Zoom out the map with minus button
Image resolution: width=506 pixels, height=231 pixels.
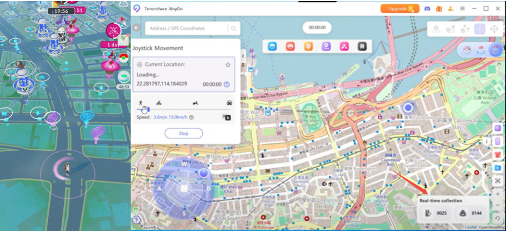(498, 205)
